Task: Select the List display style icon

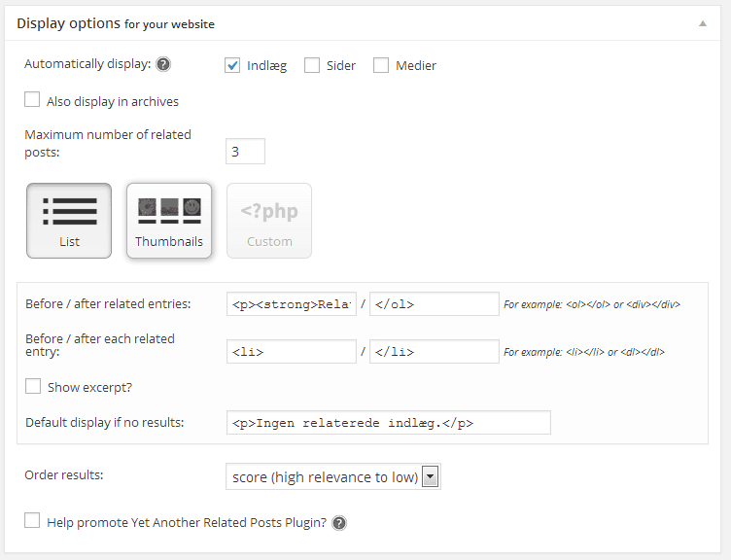Action: tap(69, 221)
